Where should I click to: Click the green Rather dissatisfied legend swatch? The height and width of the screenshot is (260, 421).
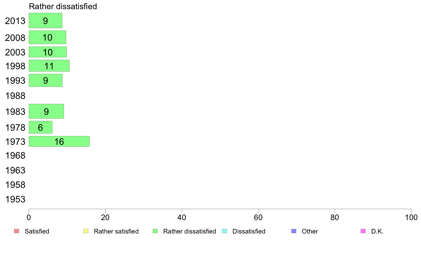click(x=155, y=231)
